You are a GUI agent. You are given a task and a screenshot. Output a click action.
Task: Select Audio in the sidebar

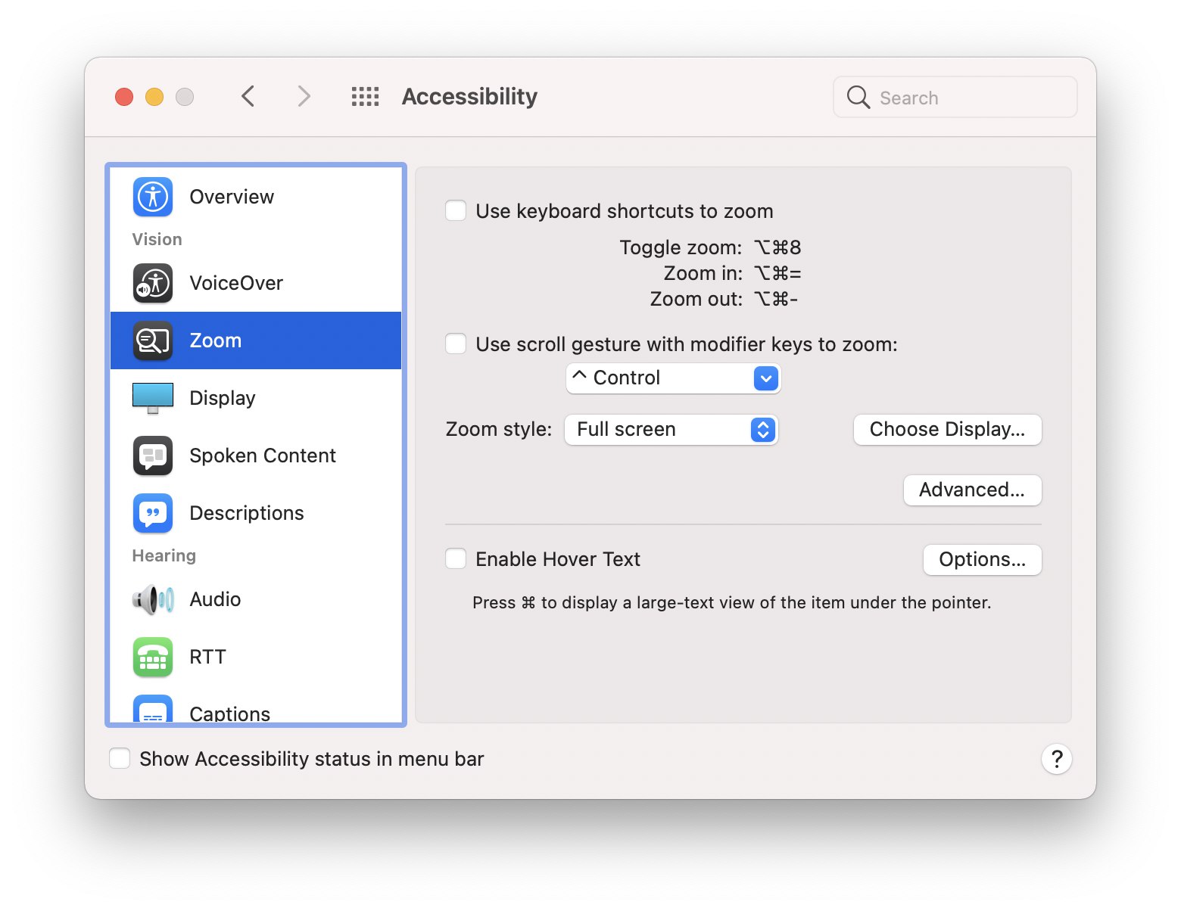256,599
